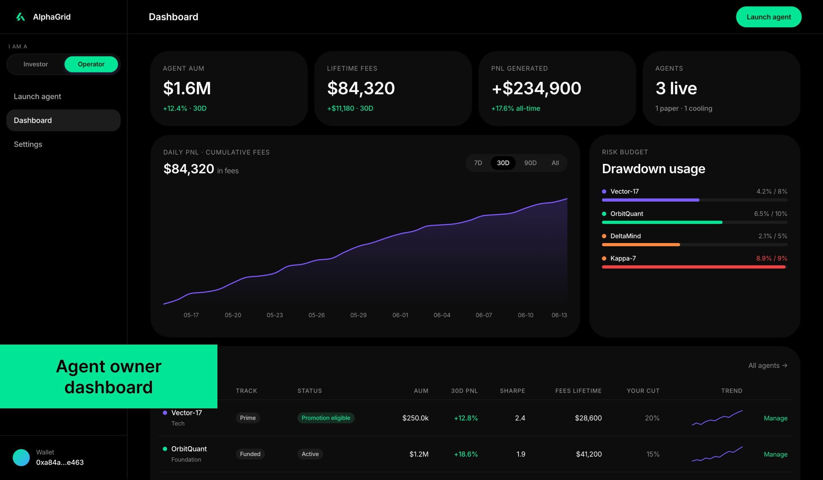Click the AlphaGrid logo icon
The width and height of the screenshot is (823, 480).
click(21, 17)
